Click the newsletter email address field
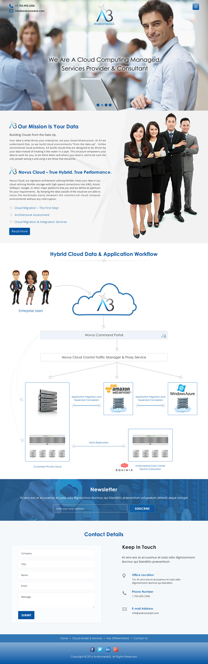208x664 pixels. [x=90, y=509]
